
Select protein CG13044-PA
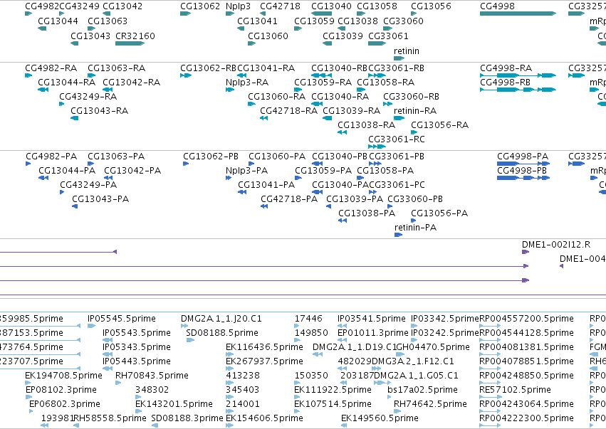[x=67, y=171]
